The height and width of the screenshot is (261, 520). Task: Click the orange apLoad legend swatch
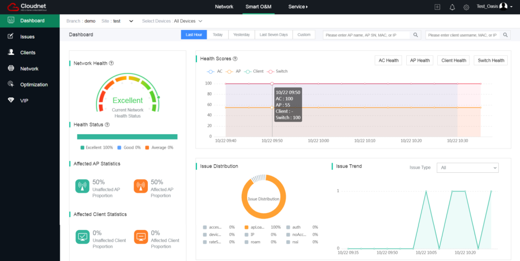pos(246,228)
